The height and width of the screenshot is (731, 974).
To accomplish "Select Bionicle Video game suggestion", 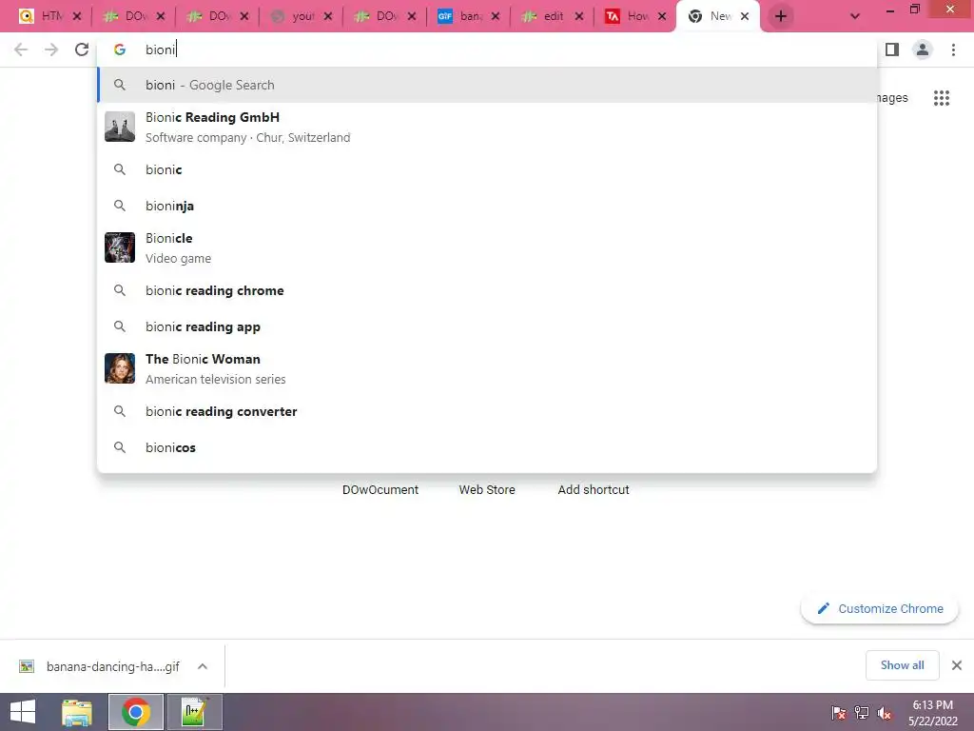I will 488,247.
